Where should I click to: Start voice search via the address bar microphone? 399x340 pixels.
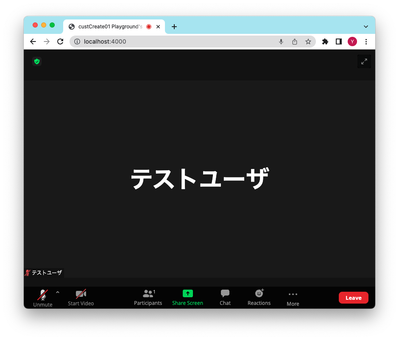pos(281,41)
